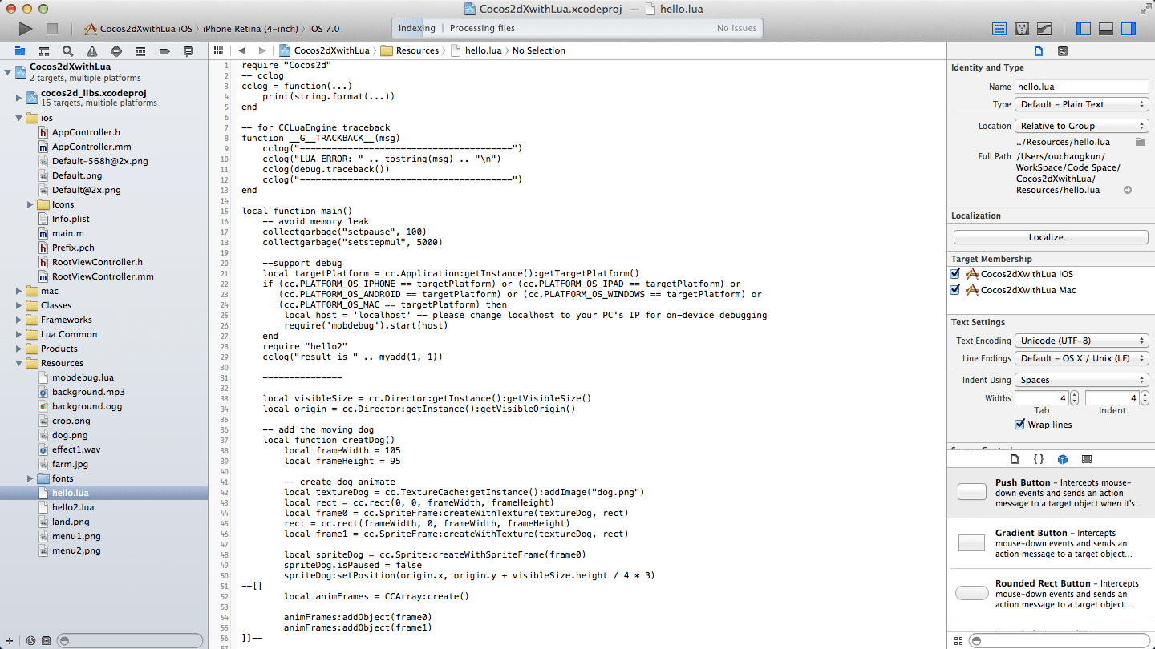Uncheck Cocos2dXwithLua iOS target membership

click(x=954, y=274)
